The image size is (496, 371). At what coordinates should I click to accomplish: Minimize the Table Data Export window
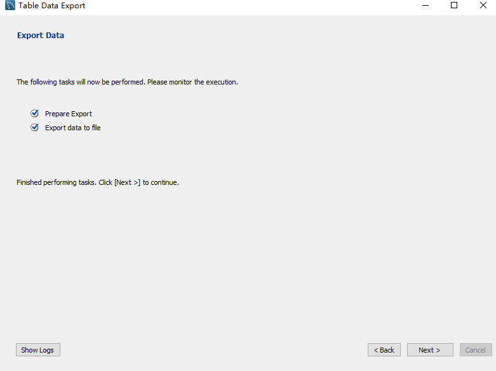tap(424, 6)
